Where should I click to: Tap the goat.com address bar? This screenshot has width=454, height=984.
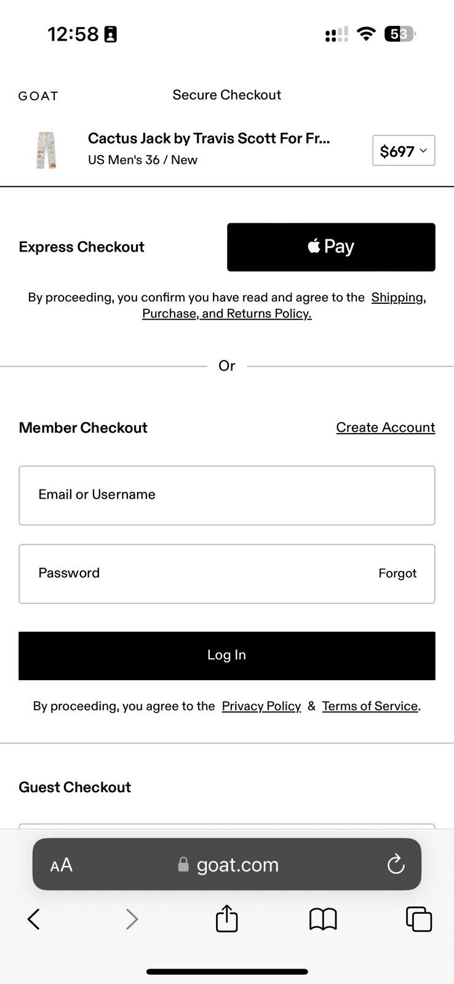tap(227, 864)
